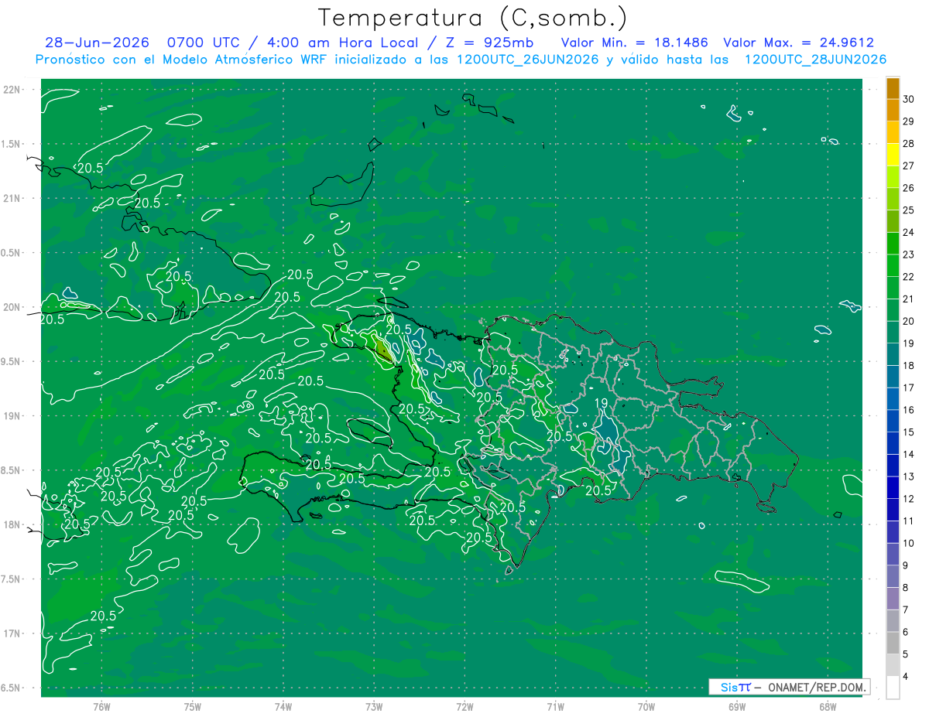929x717 pixels.
Task: Click the dark blue colour bar segment between 12 and 13
Action: (x=893, y=488)
